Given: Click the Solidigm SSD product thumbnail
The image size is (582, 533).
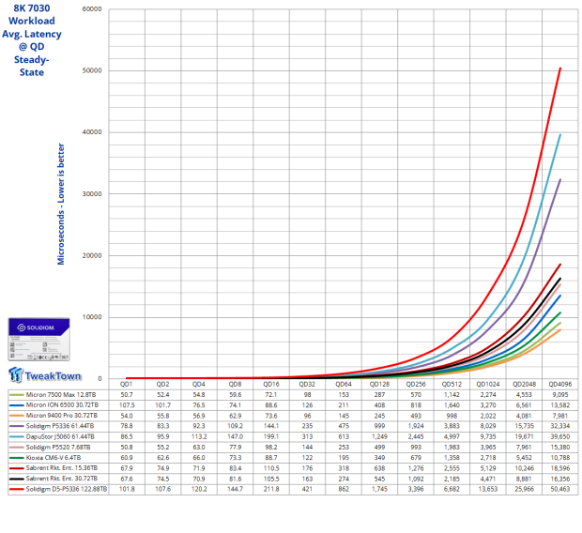Looking at the screenshot, I should tap(39, 339).
